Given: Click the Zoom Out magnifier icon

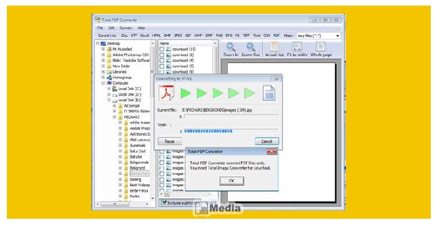Looking at the screenshot, I should (251, 47).
